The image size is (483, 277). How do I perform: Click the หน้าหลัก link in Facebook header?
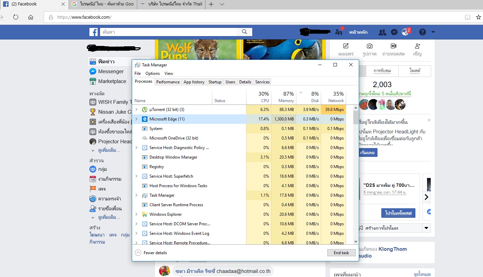(358, 32)
